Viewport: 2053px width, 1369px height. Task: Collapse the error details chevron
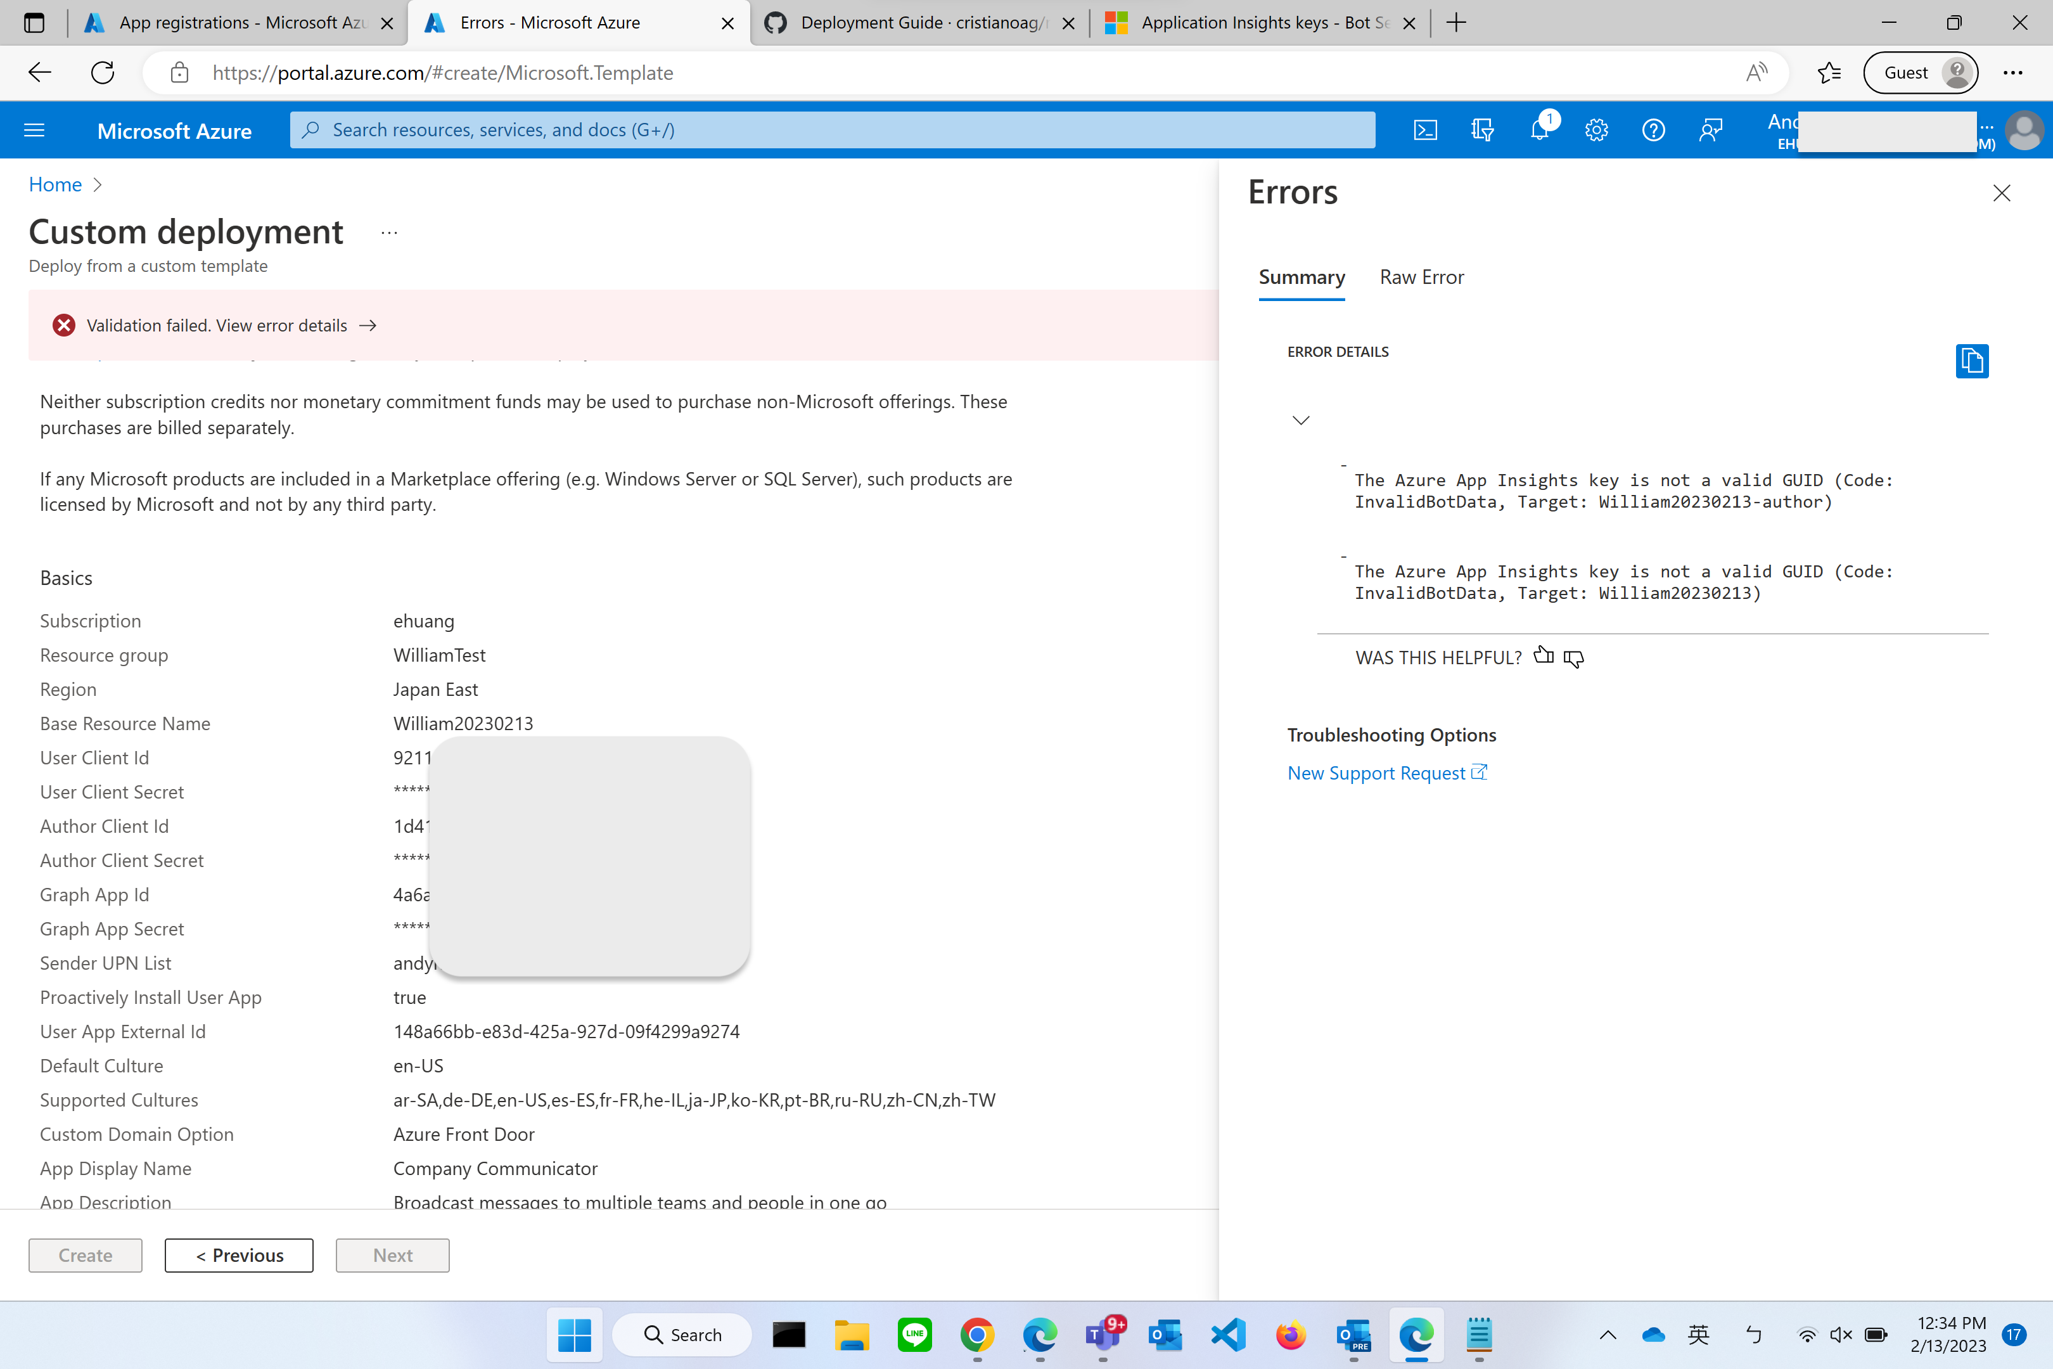[1301, 420]
